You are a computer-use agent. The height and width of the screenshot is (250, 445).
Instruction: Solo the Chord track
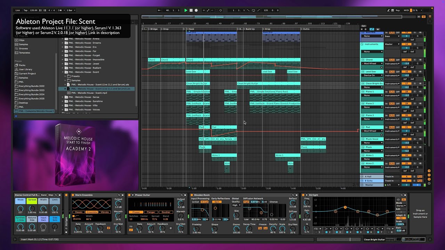414,60
